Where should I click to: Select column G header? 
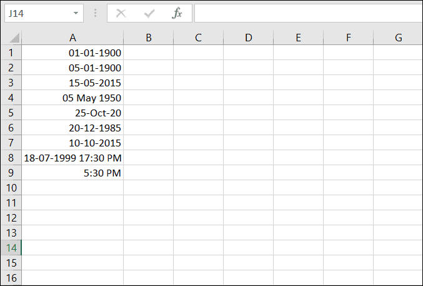[x=399, y=38]
